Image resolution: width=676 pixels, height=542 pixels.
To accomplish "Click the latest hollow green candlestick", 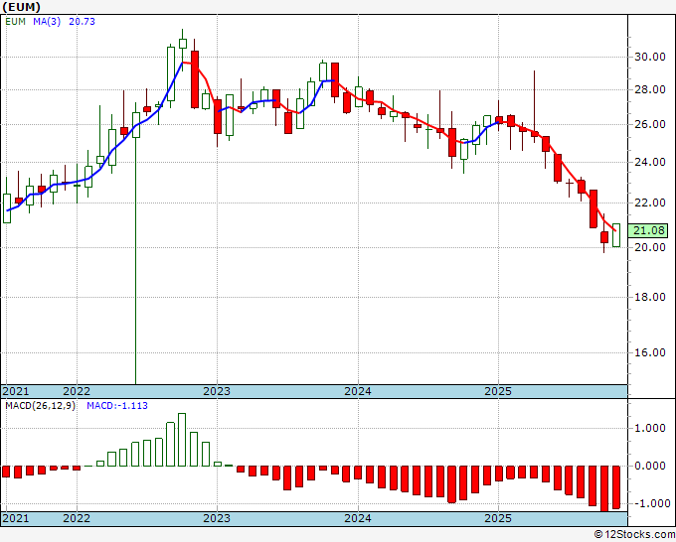I will pyautogui.click(x=616, y=235).
